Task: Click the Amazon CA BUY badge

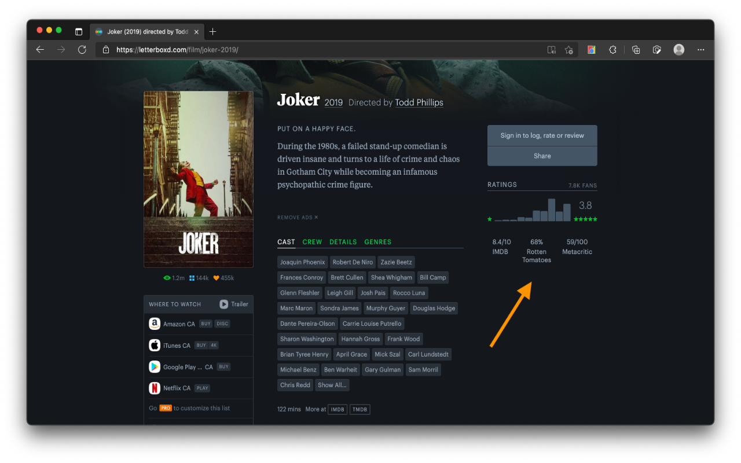Action: pos(206,324)
